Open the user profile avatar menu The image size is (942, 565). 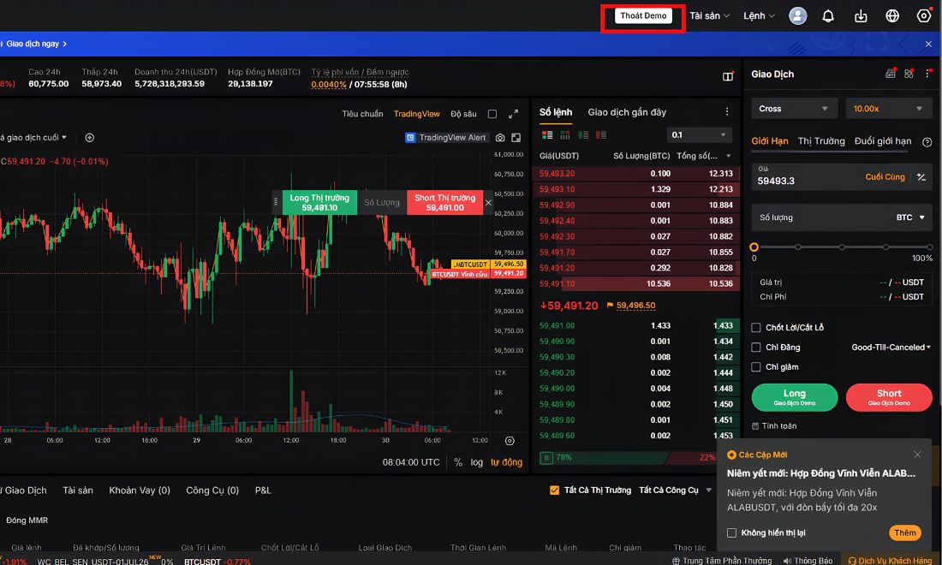797,15
